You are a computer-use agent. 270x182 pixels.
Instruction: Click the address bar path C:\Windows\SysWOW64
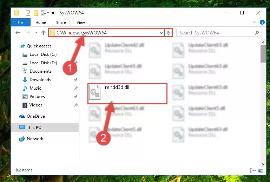81,33
